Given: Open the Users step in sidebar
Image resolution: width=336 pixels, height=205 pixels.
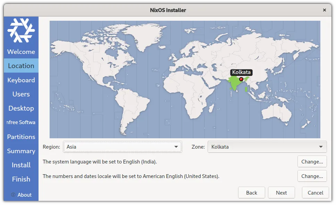Looking at the screenshot, I should 21,94.
